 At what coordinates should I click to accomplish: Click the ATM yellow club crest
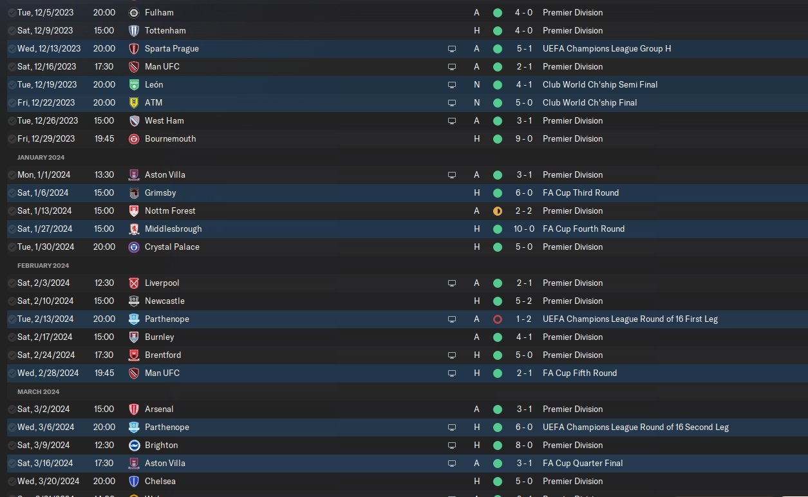click(134, 103)
